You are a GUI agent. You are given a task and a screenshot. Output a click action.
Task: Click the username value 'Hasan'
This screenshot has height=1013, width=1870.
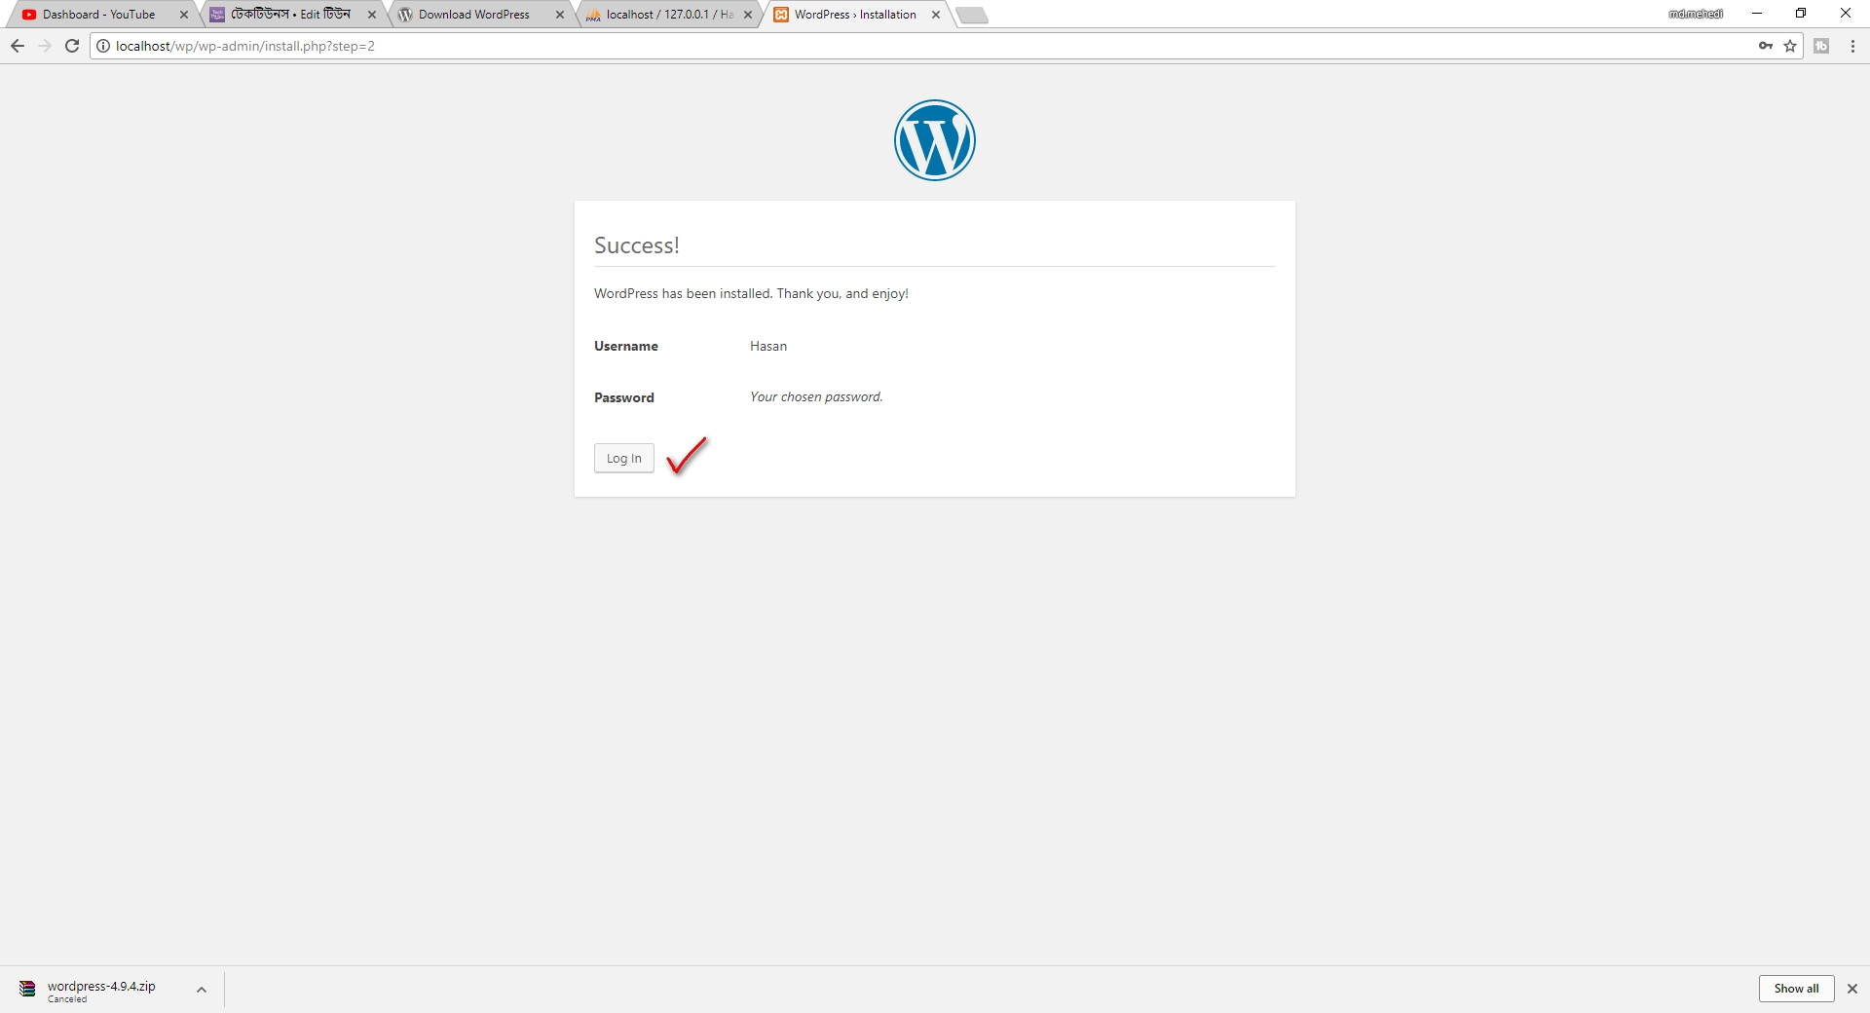pos(768,346)
